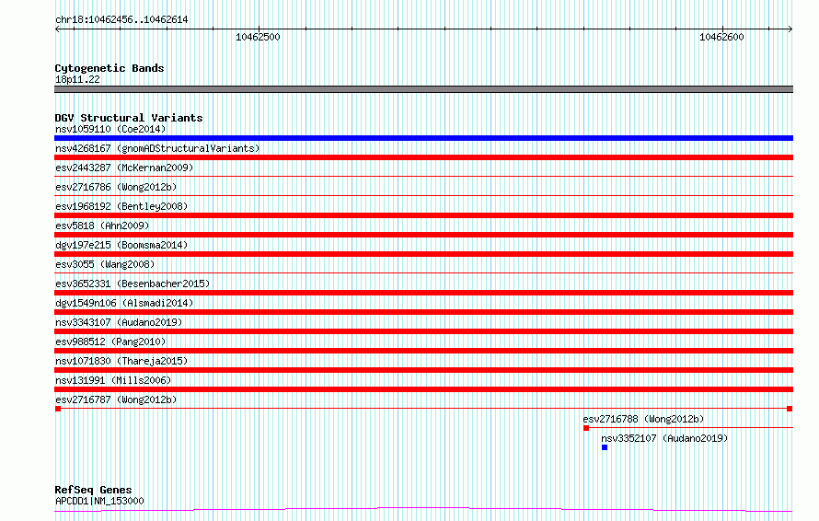Screen dimensions: 819x521
Task: Open variant label dgv197e215 (Boomsma2014)
Action: pos(121,245)
